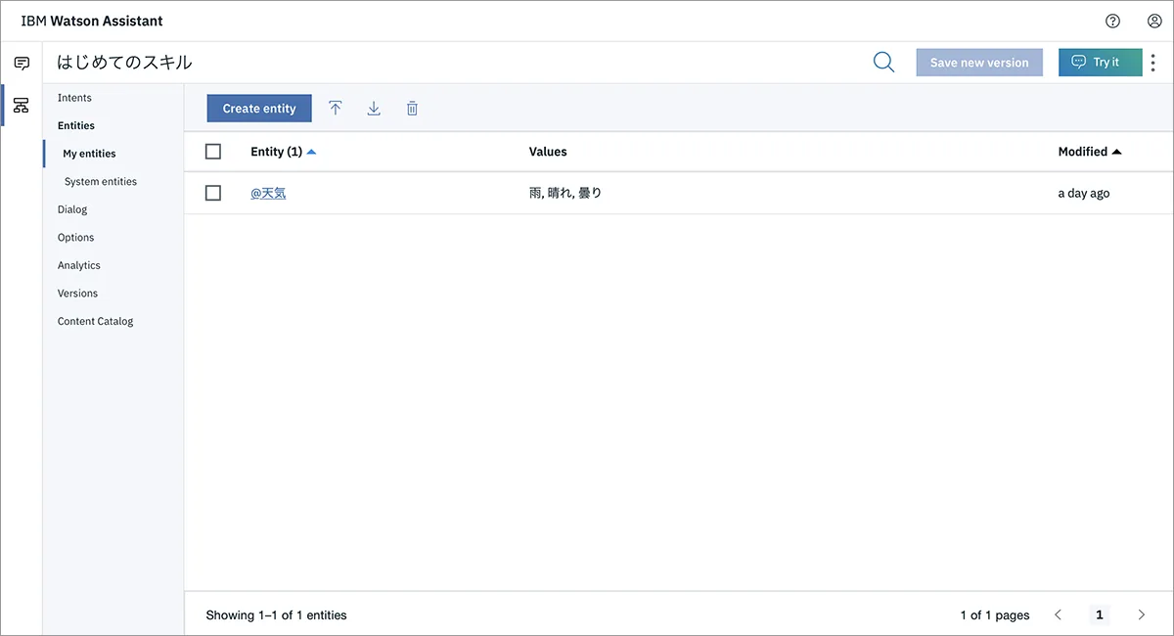Click the skill title はじめてのスキル
1174x636 pixels.
point(124,63)
